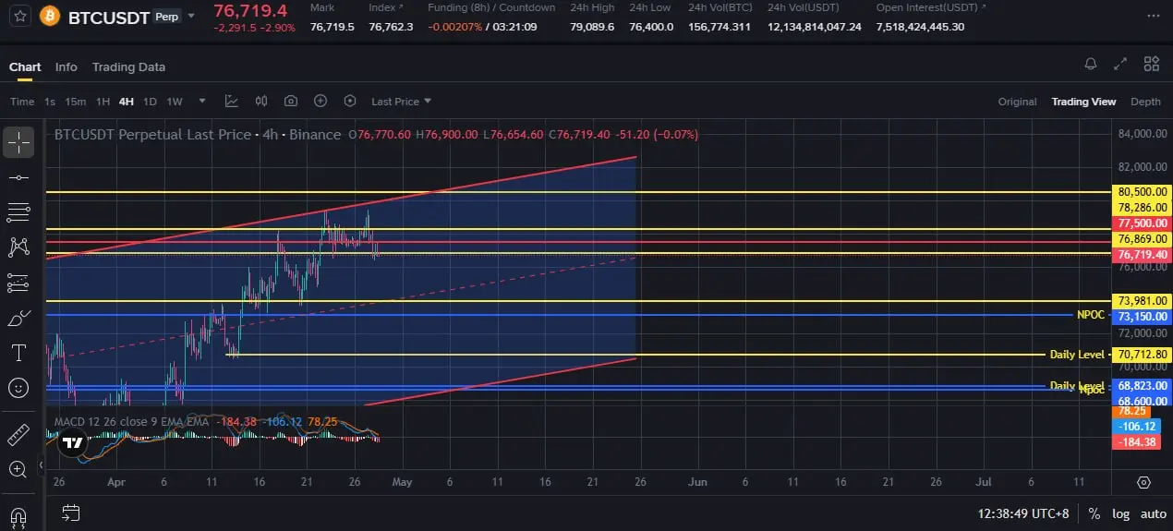Open the Trading Data tab

pyautogui.click(x=128, y=66)
